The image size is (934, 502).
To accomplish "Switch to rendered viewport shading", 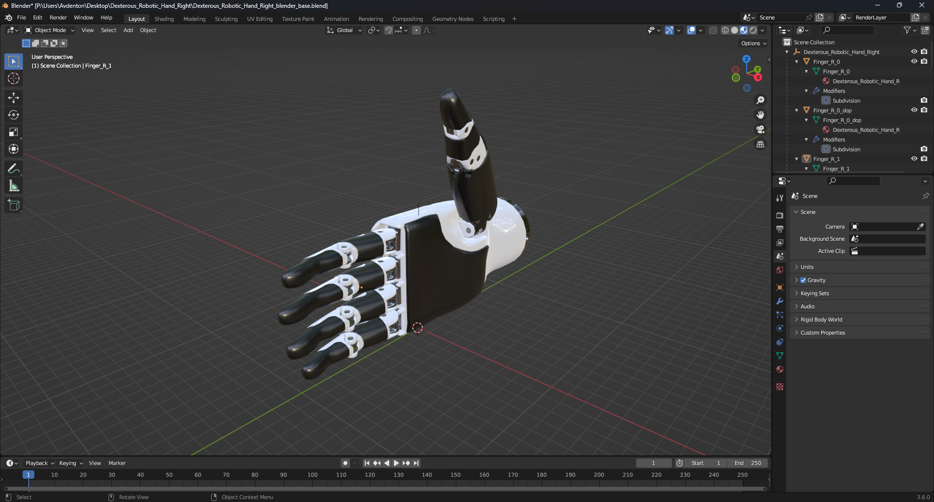I will pyautogui.click(x=753, y=30).
